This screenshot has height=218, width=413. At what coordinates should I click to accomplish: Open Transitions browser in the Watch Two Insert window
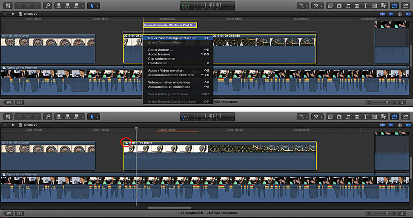click(357, 116)
